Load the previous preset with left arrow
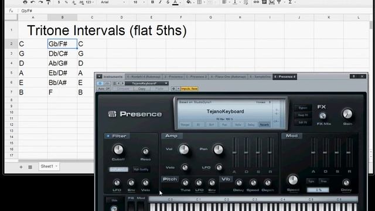This screenshot has width=375, height=211. click(x=118, y=83)
